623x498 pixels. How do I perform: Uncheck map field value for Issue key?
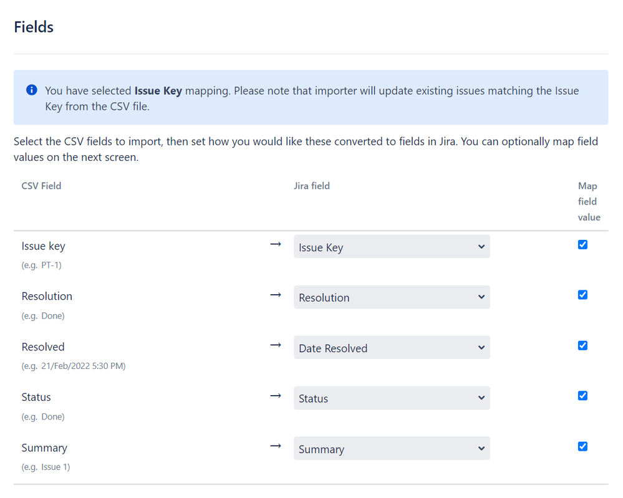[x=582, y=244]
